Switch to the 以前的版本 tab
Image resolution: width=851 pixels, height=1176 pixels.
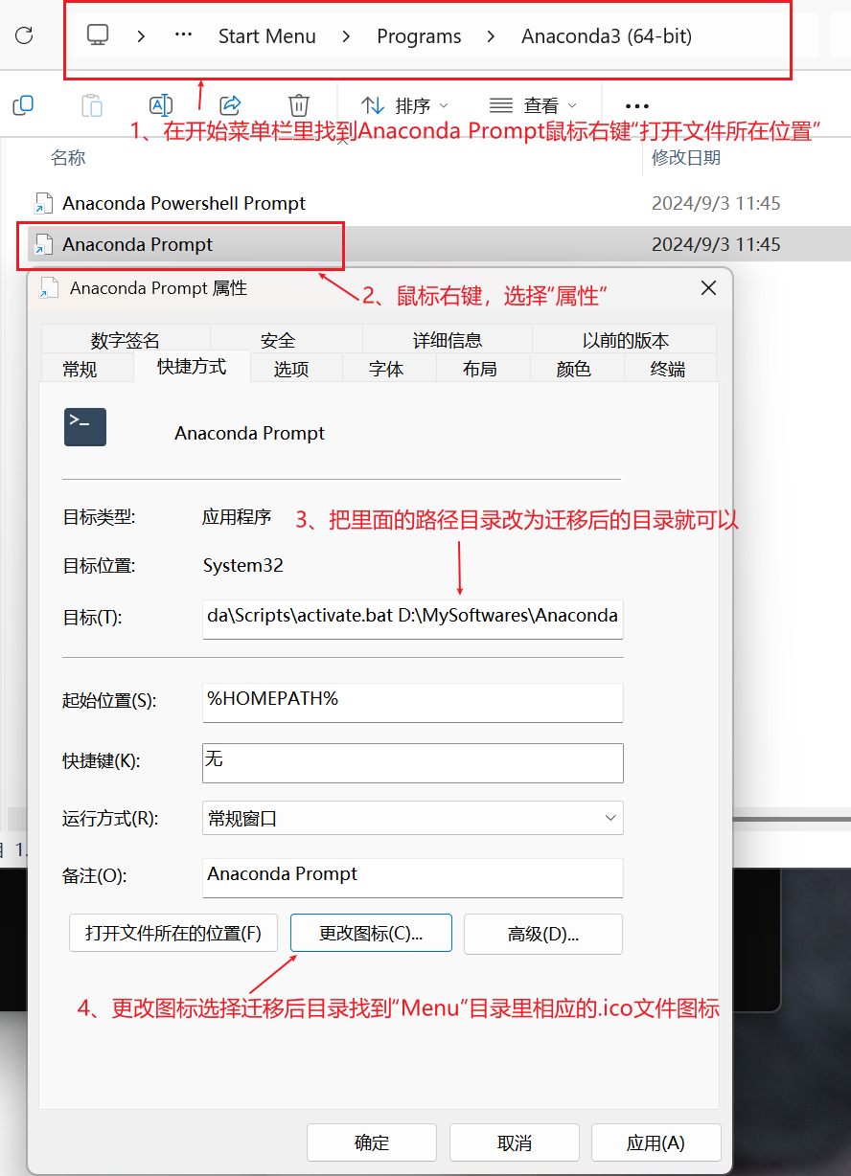click(625, 340)
